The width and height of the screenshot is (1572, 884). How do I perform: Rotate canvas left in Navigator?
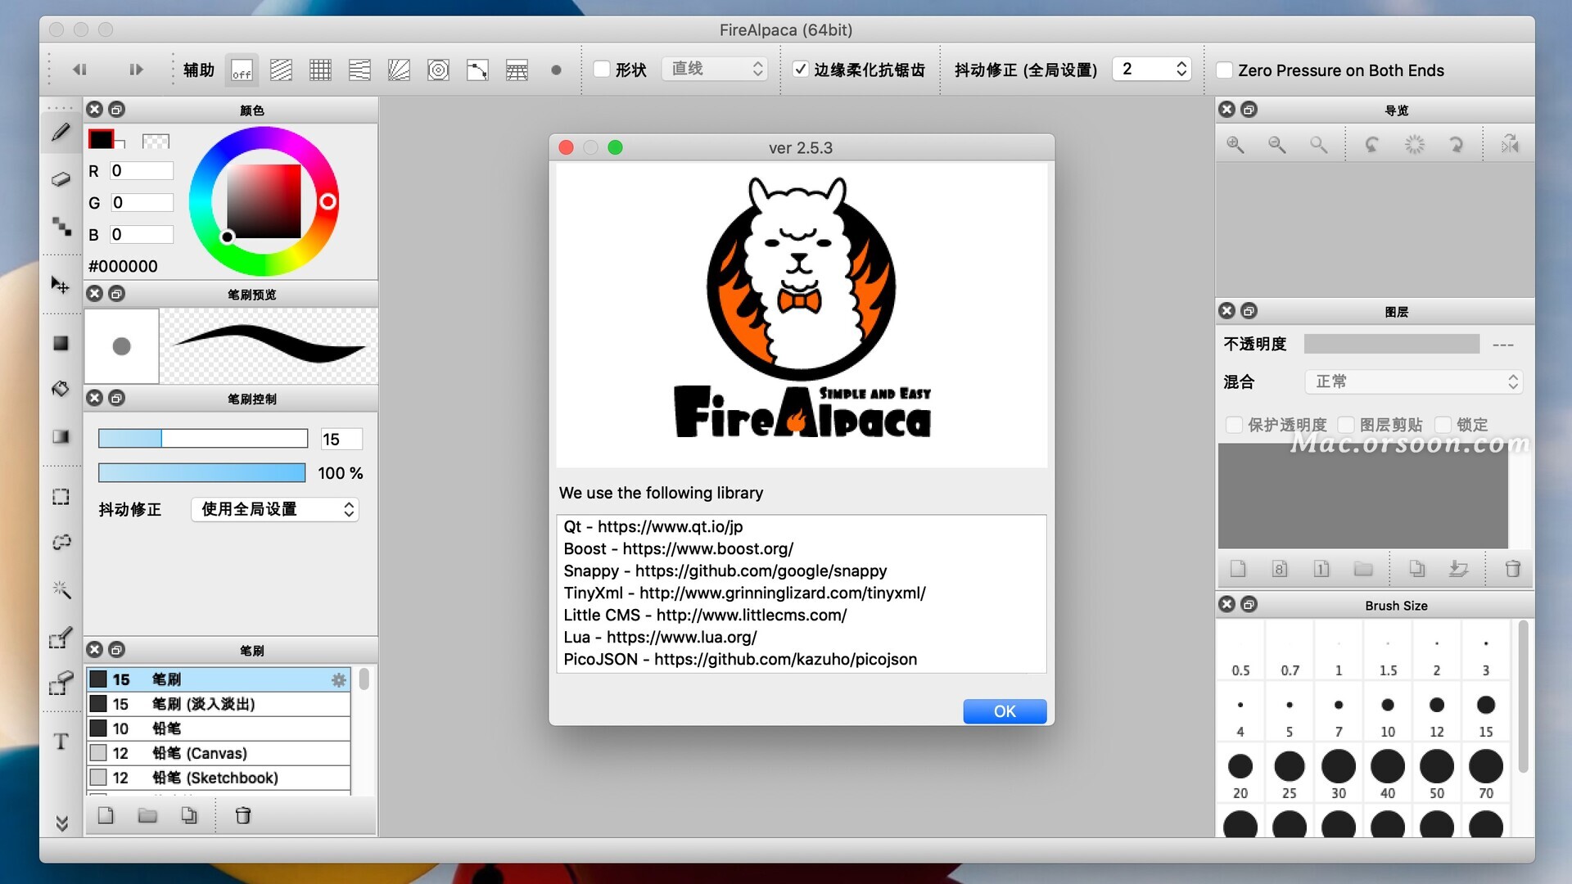pos(1372,145)
